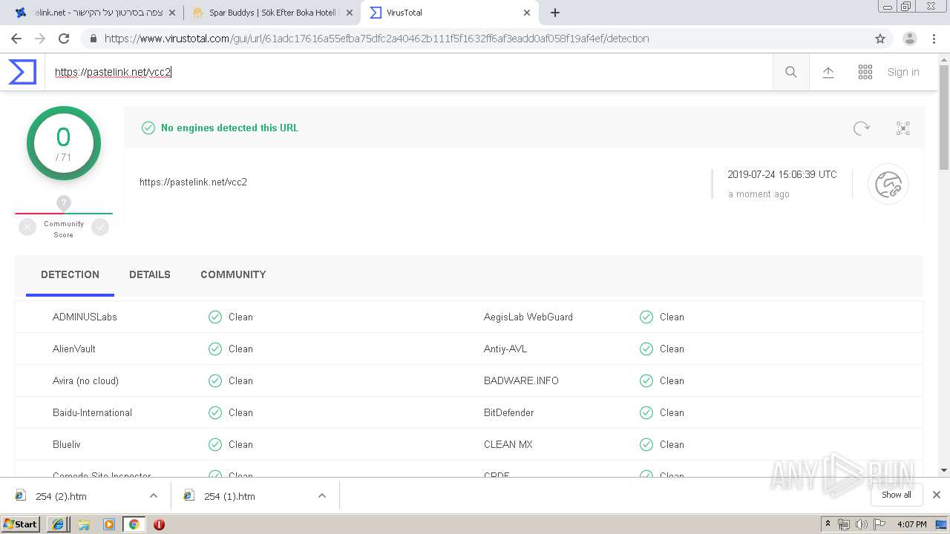Reload the page with refresh button
Image resolution: width=950 pixels, height=534 pixels.
pos(64,39)
